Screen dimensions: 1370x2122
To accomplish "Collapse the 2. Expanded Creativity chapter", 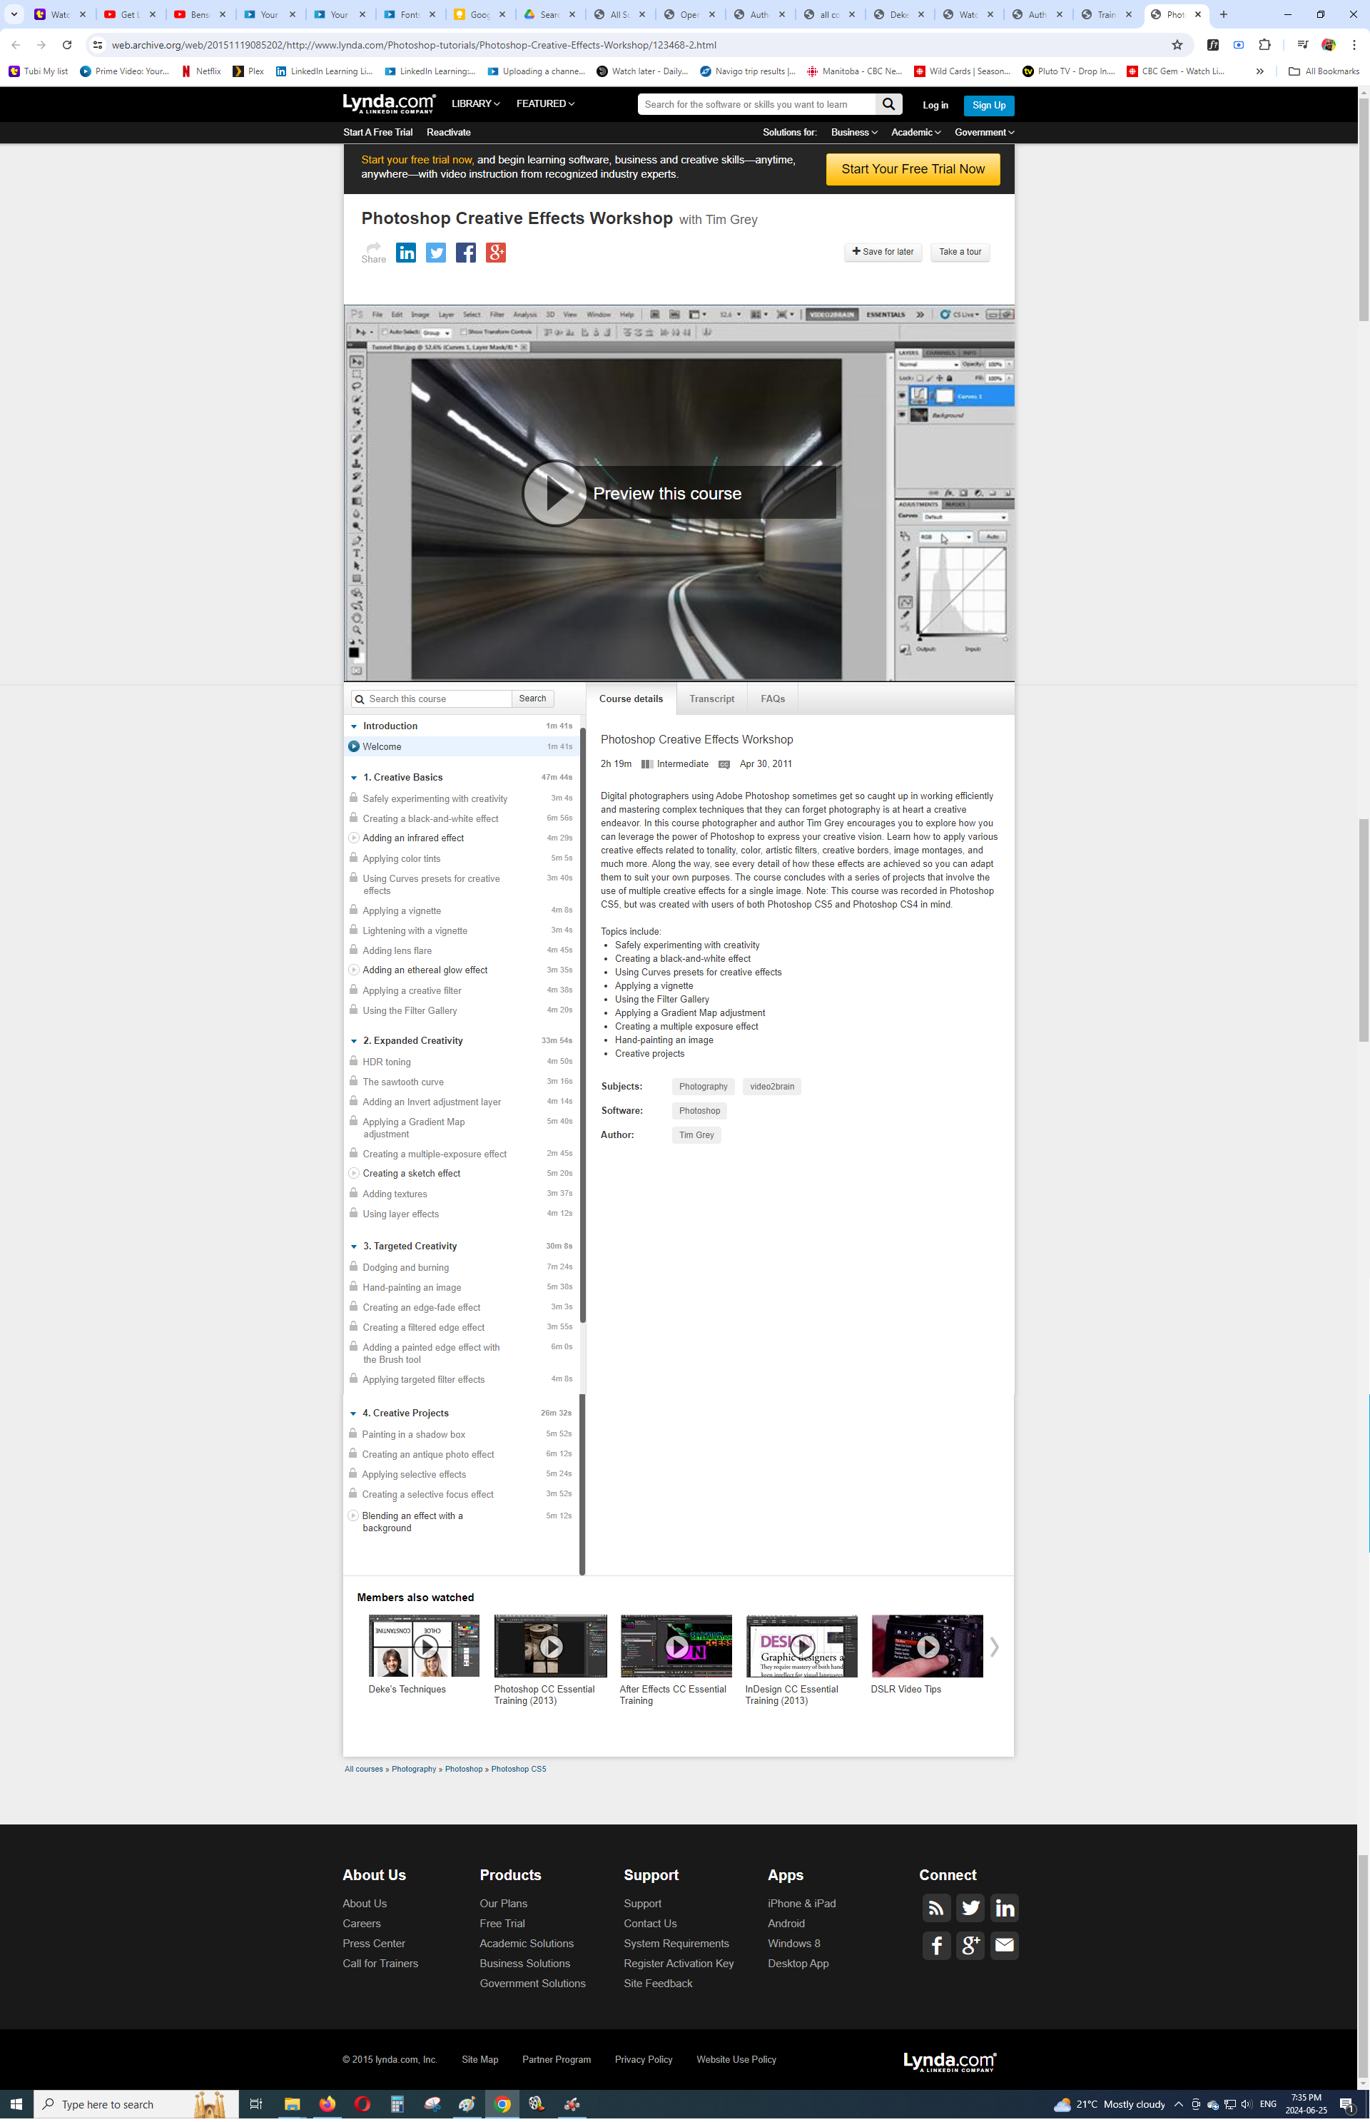I will click(354, 1040).
